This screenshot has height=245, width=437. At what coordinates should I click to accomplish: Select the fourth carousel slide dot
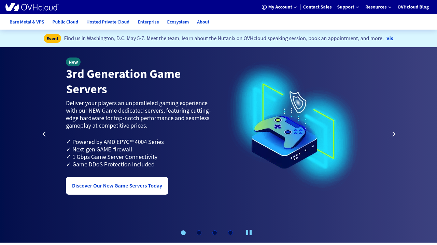point(230,232)
